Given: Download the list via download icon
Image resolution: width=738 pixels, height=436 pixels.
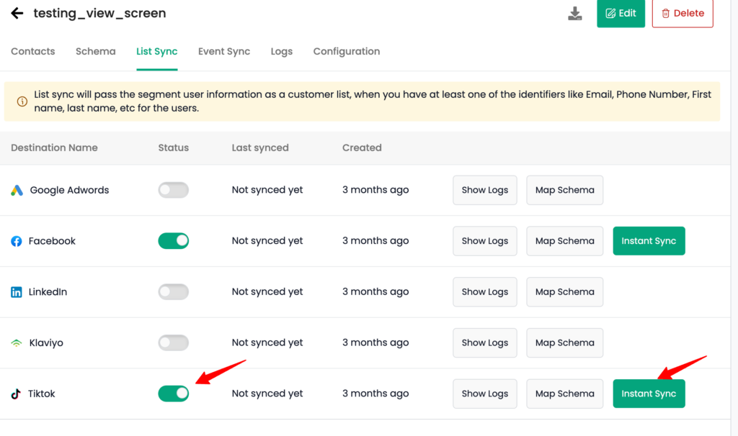Looking at the screenshot, I should pyautogui.click(x=574, y=13).
